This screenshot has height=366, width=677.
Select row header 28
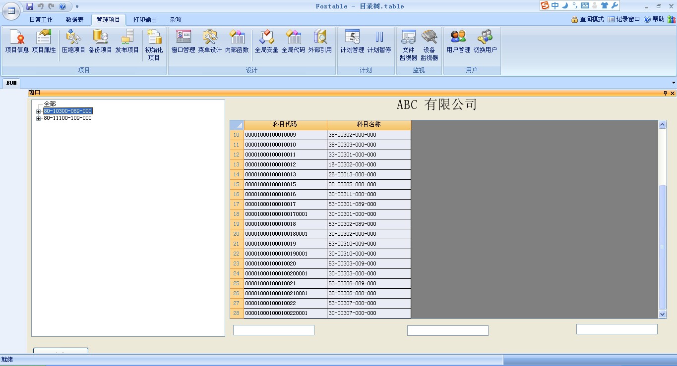point(237,313)
